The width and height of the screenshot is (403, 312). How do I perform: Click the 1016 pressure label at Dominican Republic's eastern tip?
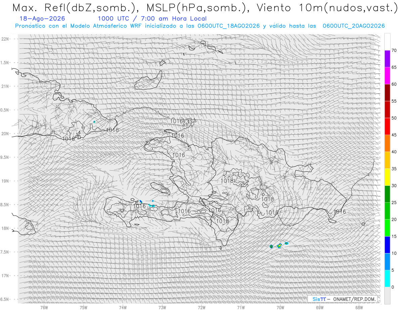point(340,212)
